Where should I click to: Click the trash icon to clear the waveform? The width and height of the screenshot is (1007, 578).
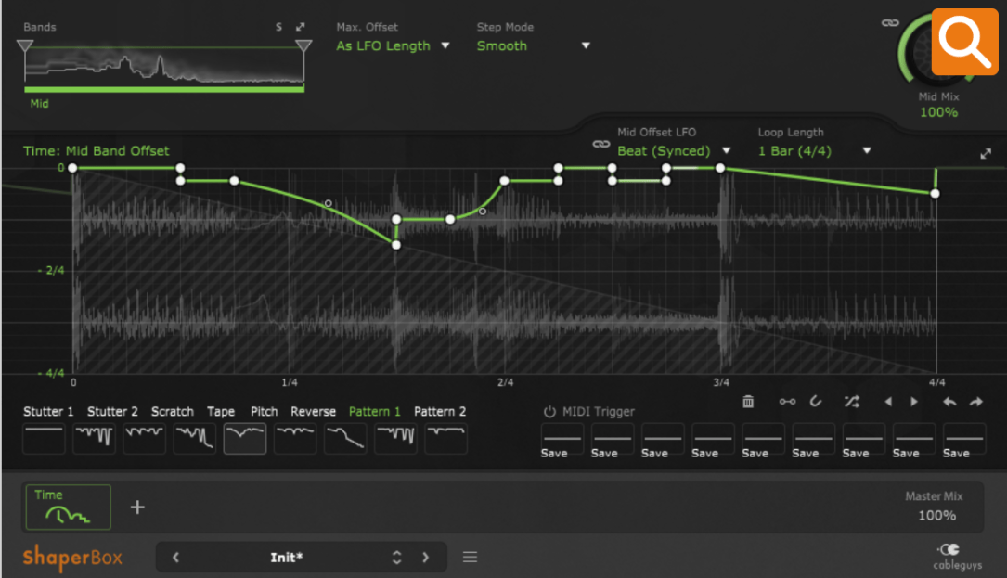click(x=748, y=402)
